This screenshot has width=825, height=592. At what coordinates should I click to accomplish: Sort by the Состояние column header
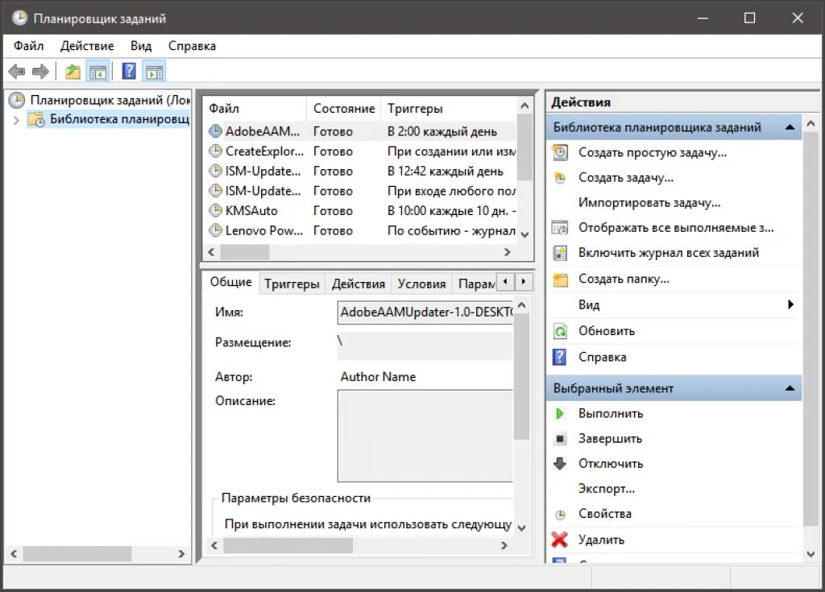[343, 109]
